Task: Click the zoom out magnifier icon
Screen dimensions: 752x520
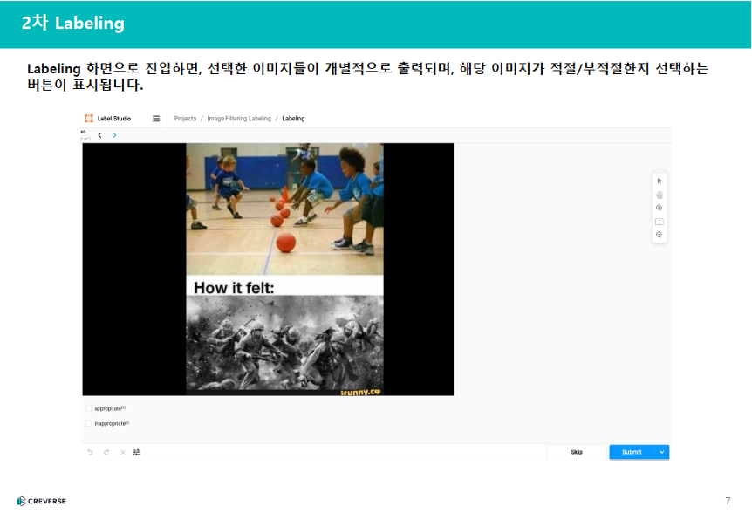Action: click(660, 235)
